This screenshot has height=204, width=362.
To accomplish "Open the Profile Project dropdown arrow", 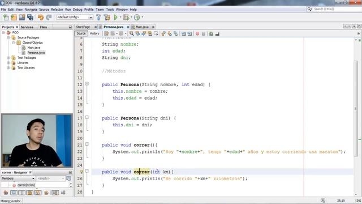I will (x=142, y=18).
